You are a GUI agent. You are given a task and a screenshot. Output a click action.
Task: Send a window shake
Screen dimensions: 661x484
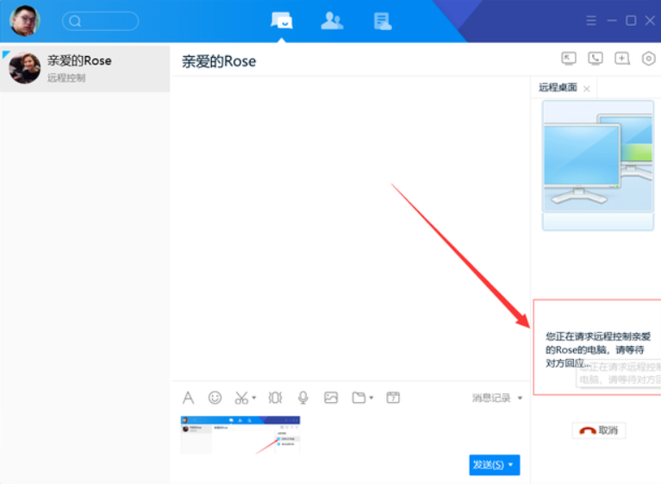[x=275, y=398]
